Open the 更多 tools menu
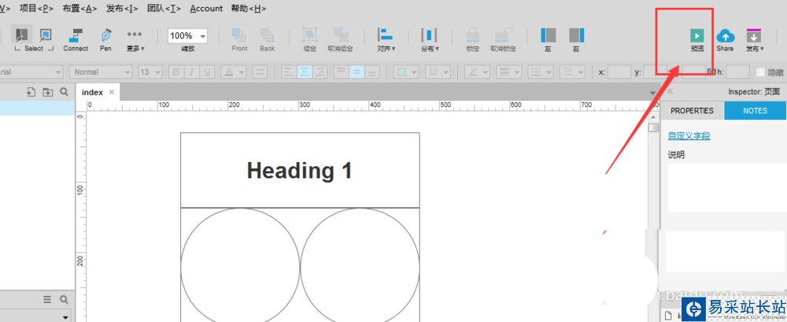Image resolution: width=787 pixels, height=322 pixels. [135, 39]
